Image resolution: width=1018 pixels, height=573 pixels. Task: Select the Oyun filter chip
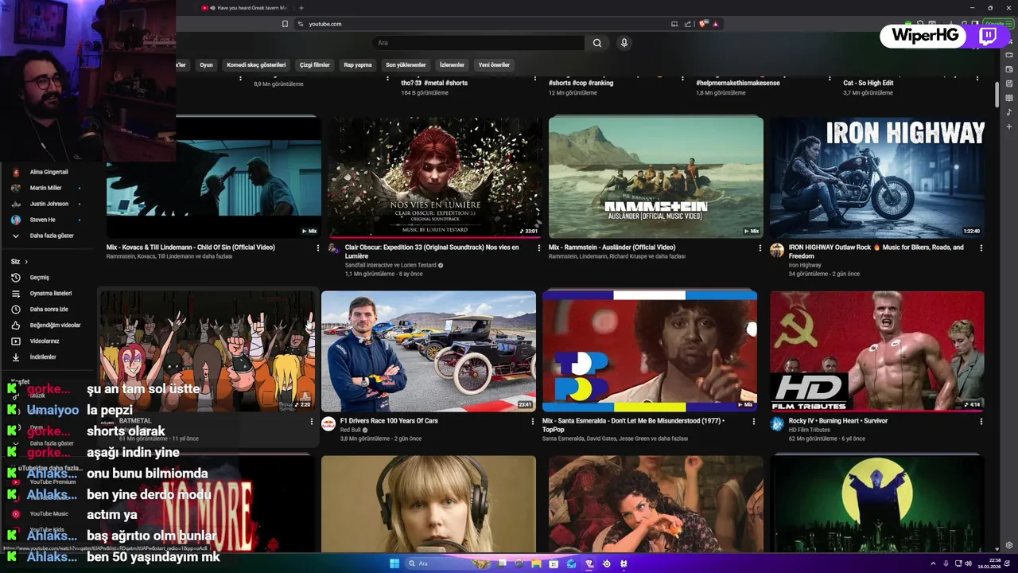[206, 65]
